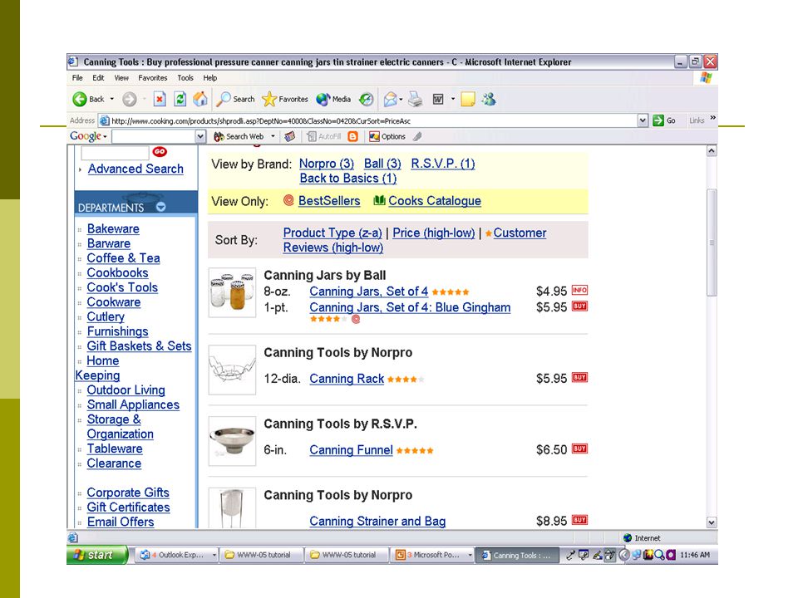Viewport: 798px width, 598px height.
Task: Click Edit with Word icon
Action: (x=438, y=99)
